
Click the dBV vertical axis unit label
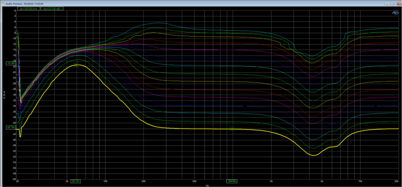coord(4,95)
